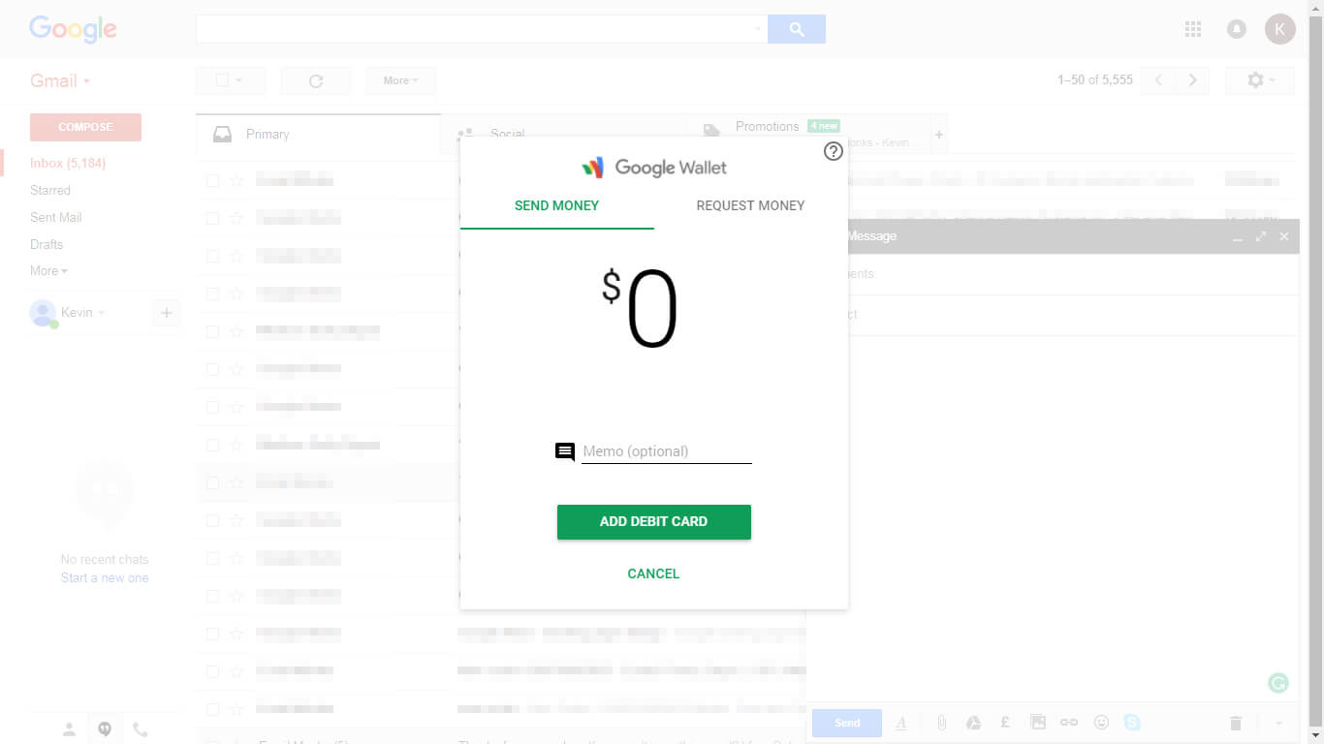Switch to the REQUEST MONEY tab
Screen dimensions: 1324x744
[750, 205]
